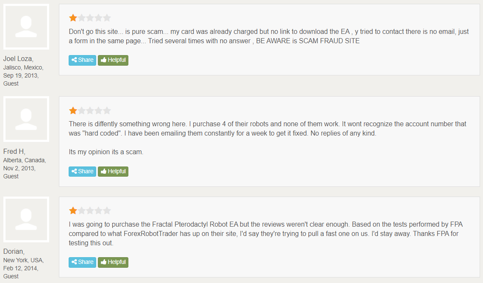
Task: Click the orange star on Dorian's rating
Action: 73,211
